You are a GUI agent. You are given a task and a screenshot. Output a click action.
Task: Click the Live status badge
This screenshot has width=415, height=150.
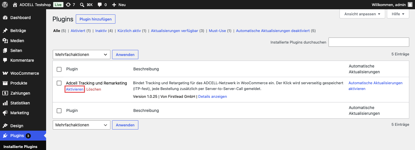tap(58, 5)
